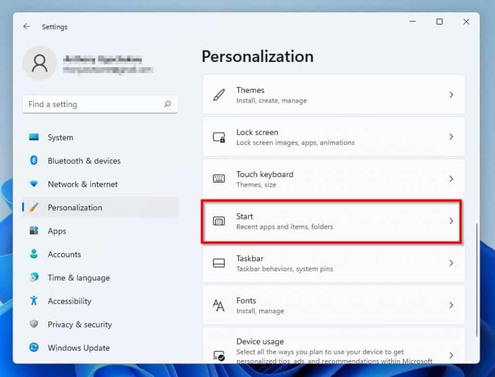Close the Settings window
The height and width of the screenshot is (377, 495).
tap(466, 21)
